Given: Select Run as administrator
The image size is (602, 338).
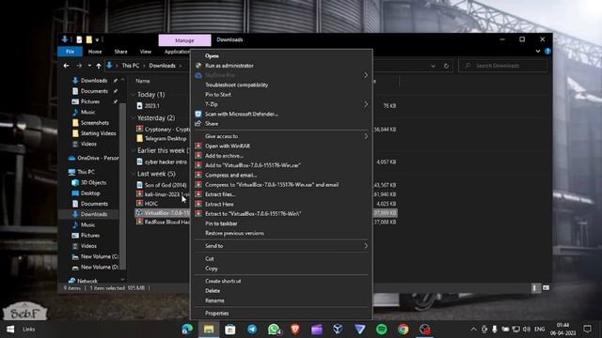Looking at the screenshot, I should [230, 66].
